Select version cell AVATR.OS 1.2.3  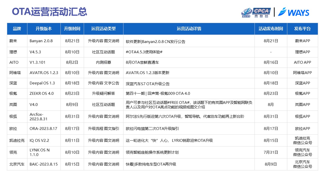[44, 73]
